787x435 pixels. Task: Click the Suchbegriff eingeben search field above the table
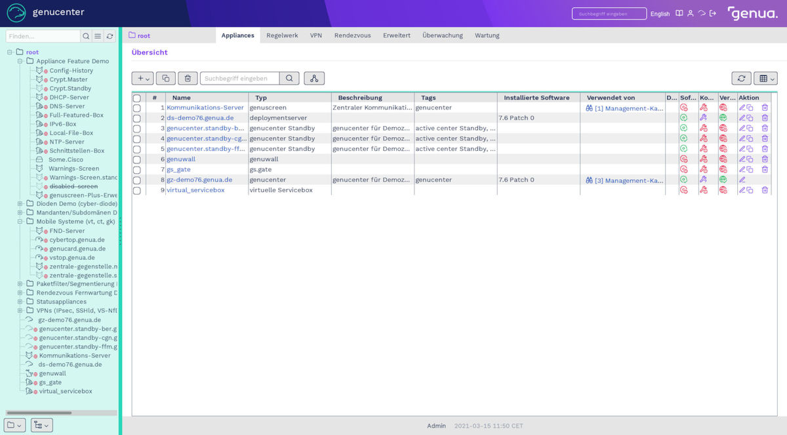(x=241, y=77)
